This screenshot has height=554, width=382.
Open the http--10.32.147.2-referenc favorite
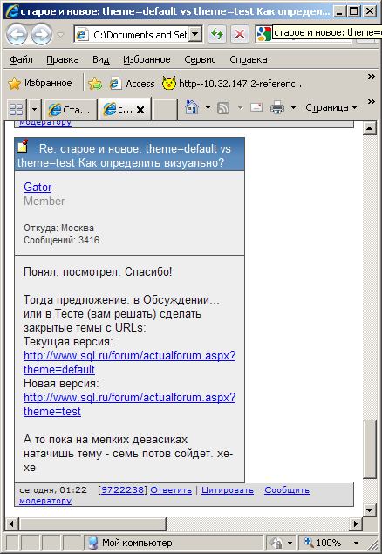(x=234, y=84)
